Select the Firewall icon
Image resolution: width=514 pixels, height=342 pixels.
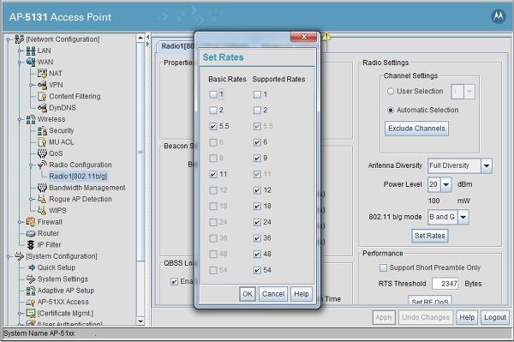tap(31, 222)
